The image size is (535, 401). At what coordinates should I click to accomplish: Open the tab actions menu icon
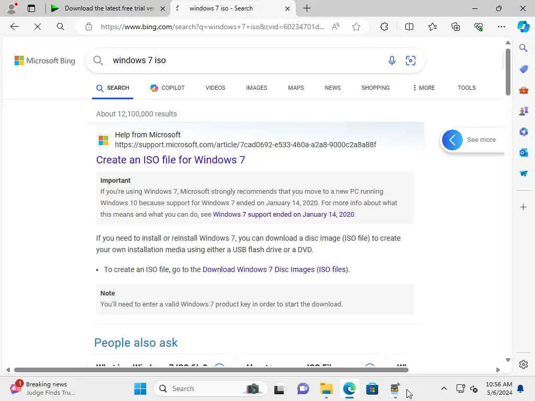[31, 8]
